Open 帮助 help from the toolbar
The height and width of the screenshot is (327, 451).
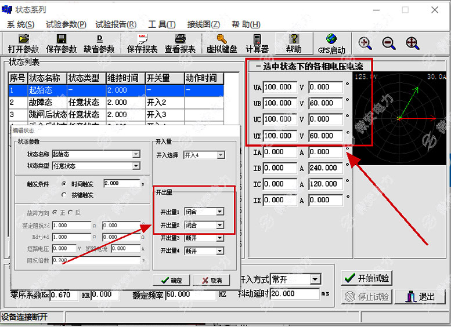point(294,39)
